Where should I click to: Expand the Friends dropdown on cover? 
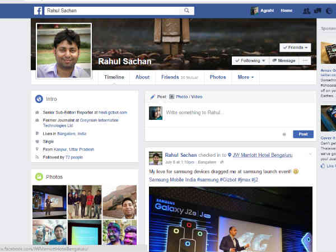click(x=295, y=48)
